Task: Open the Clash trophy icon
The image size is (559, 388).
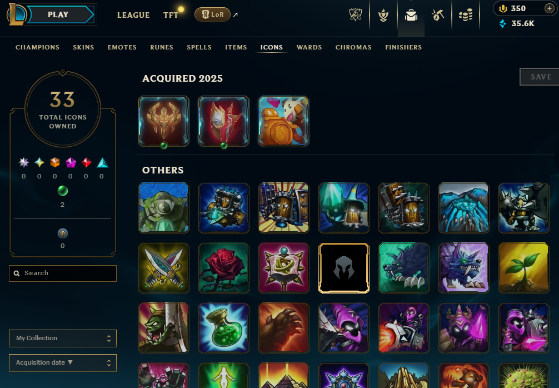Action: tap(383, 15)
